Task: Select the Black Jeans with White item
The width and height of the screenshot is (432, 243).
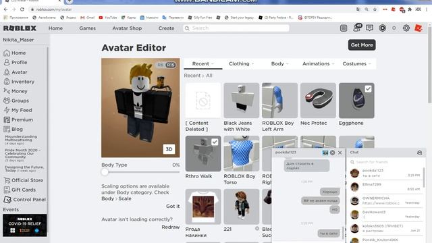Action: click(242, 101)
